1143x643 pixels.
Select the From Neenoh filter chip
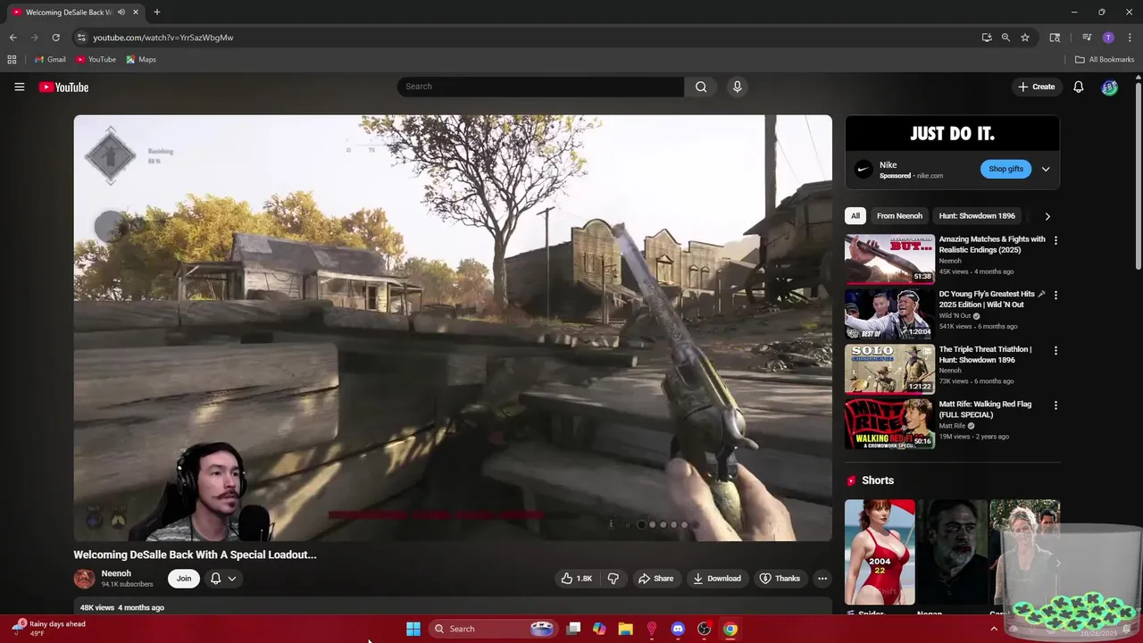point(899,216)
